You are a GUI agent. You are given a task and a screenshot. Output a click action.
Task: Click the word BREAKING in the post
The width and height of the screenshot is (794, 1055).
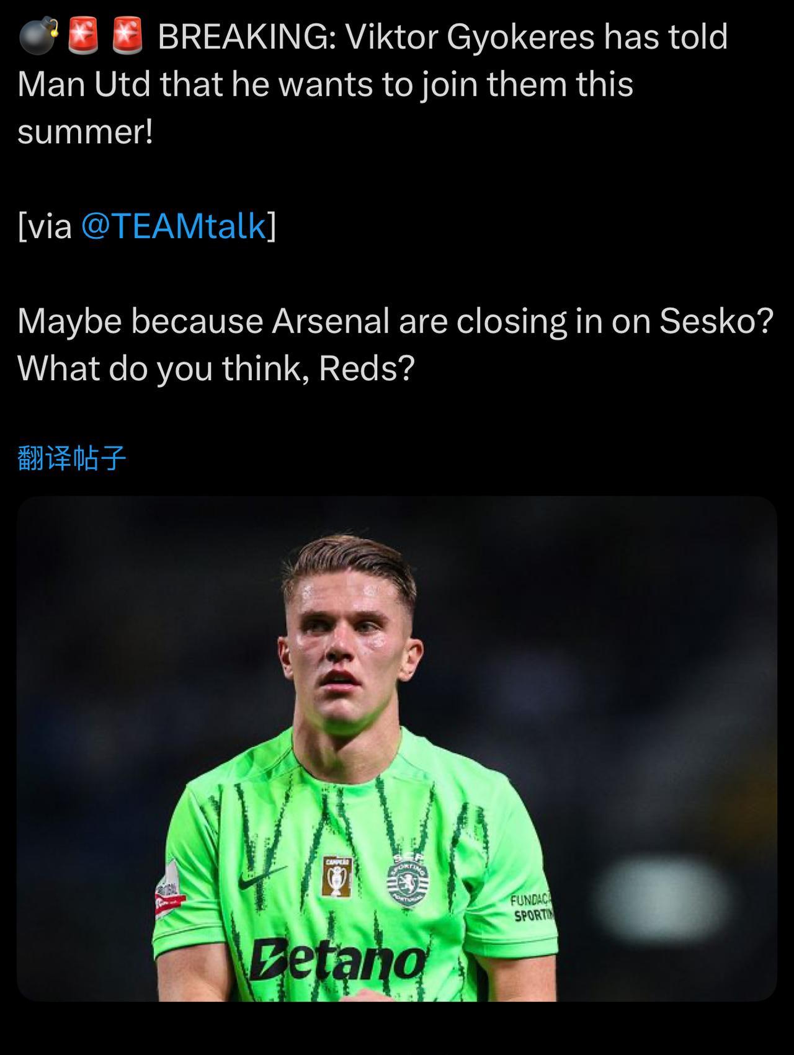tap(246, 37)
